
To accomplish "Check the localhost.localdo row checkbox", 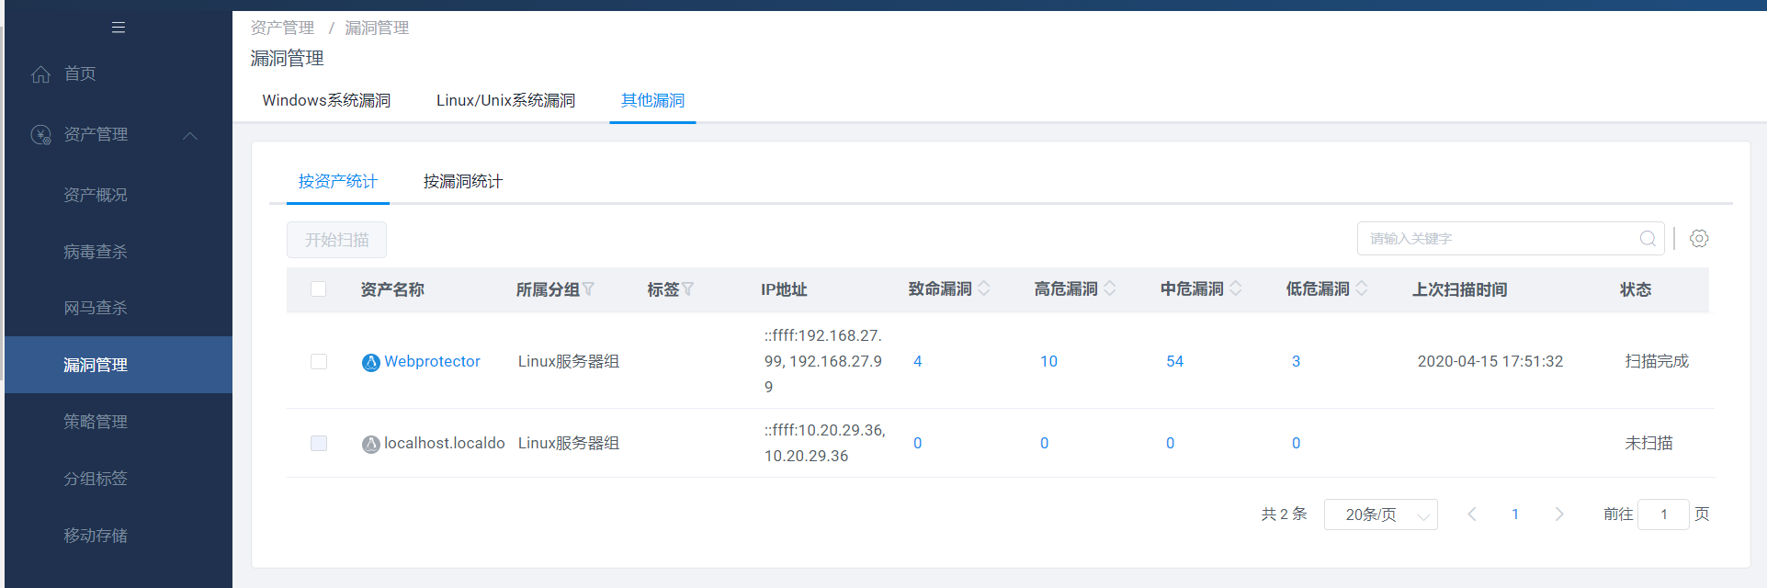I will click(x=319, y=444).
